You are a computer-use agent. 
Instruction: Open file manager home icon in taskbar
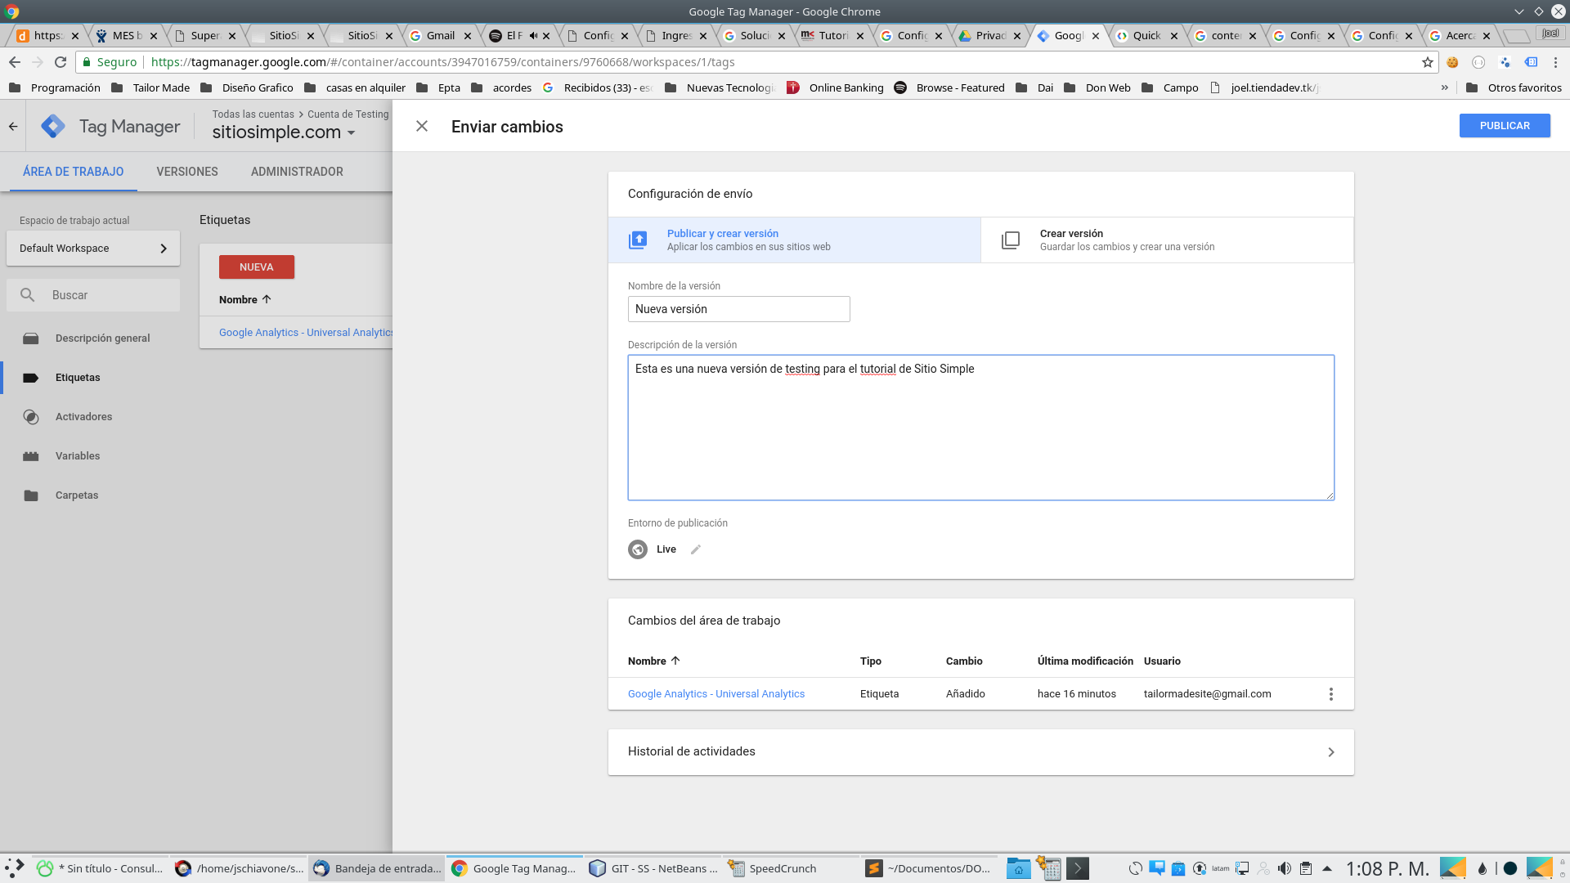pyautogui.click(x=1018, y=868)
